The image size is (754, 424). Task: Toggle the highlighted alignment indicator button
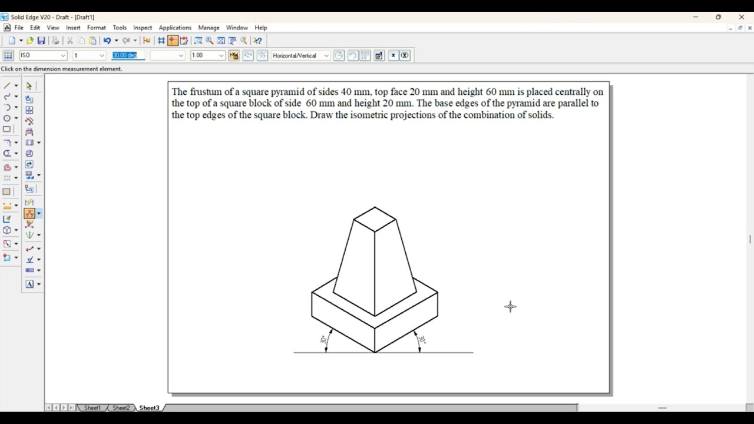(x=173, y=41)
